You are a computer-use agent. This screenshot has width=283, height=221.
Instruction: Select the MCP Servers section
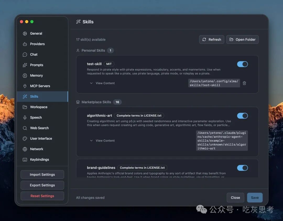(42, 86)
